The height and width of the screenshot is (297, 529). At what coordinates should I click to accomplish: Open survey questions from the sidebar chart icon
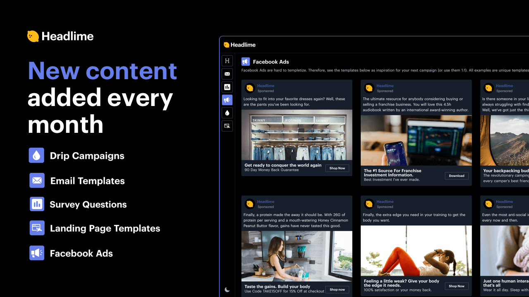coord(227,87)
